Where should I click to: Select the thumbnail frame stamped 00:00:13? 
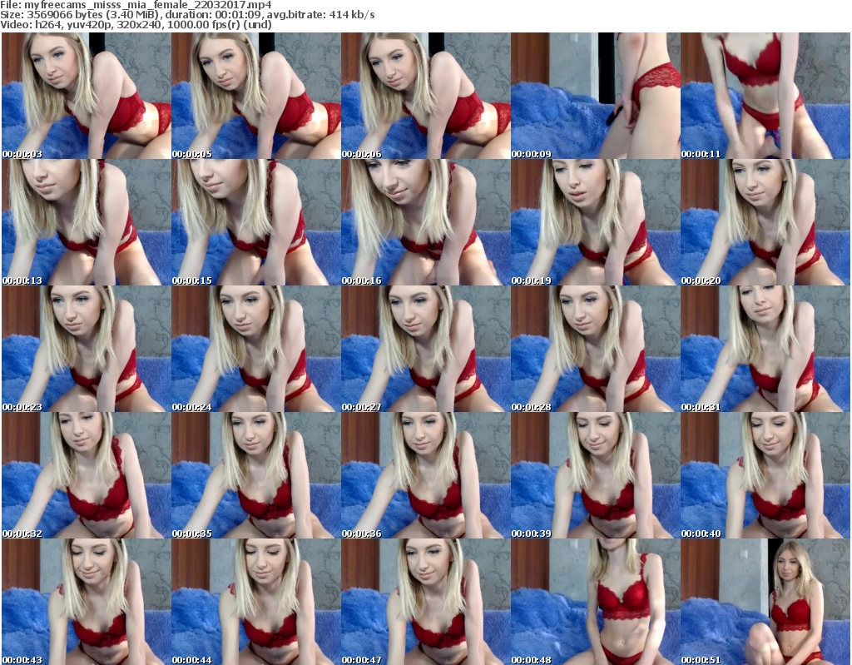(86, 222)
